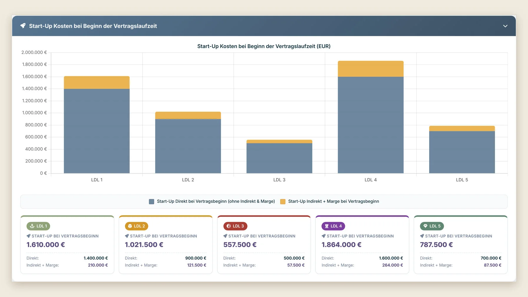This screenshot has width=528, height=297.
Task: Click the Direkt value 1.600.000 €
Action: click(391, 258)
